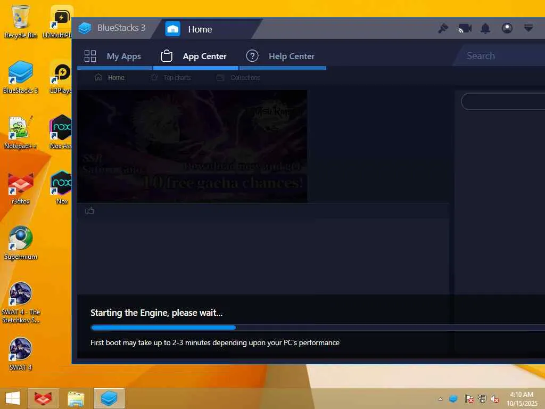Select the Nox desktop shortcut
Image resolution: width=545 pixels, height=409 pixels.
click(x=62, y=188)
